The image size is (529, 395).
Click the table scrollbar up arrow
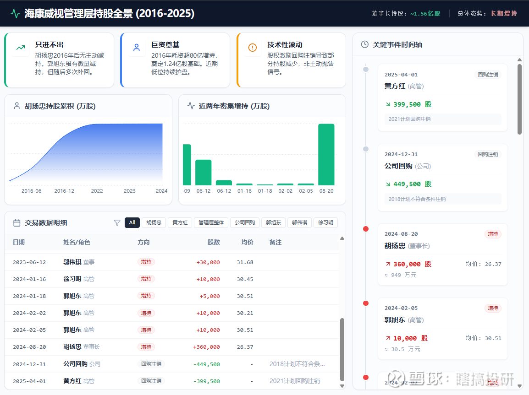342,238
